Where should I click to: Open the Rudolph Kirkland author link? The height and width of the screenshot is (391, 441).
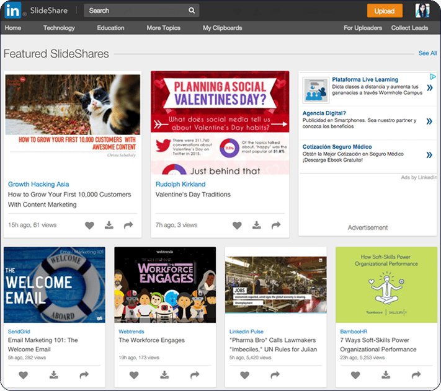[180, 184]
